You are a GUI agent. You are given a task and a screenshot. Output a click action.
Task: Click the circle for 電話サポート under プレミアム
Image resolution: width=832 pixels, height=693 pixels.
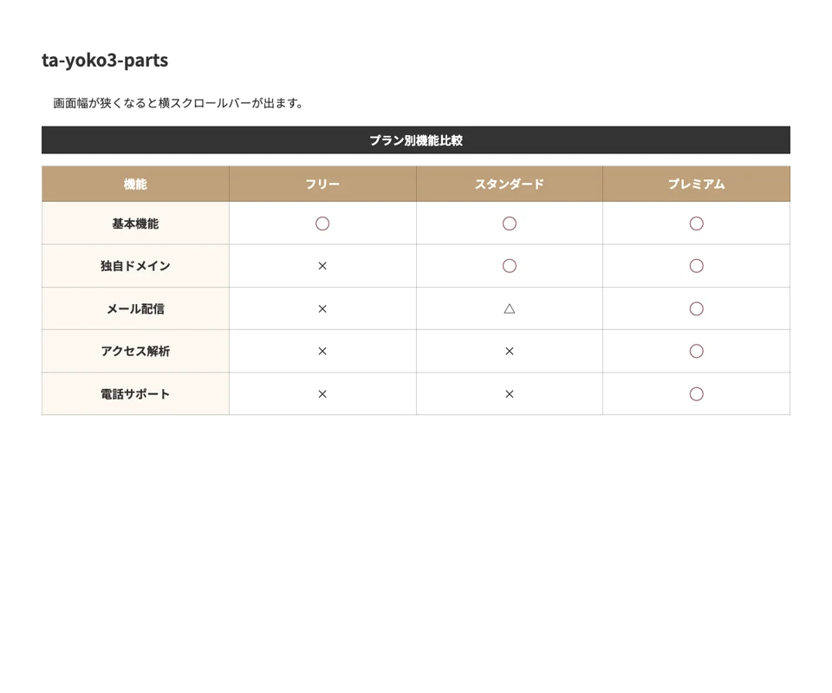pos(696,394)
